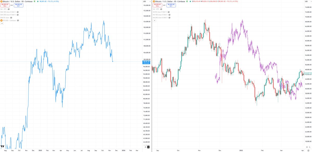Screen dimensions: 312x152
Task: Click green price label 46,423 on right axis
Action: [308, 74]
